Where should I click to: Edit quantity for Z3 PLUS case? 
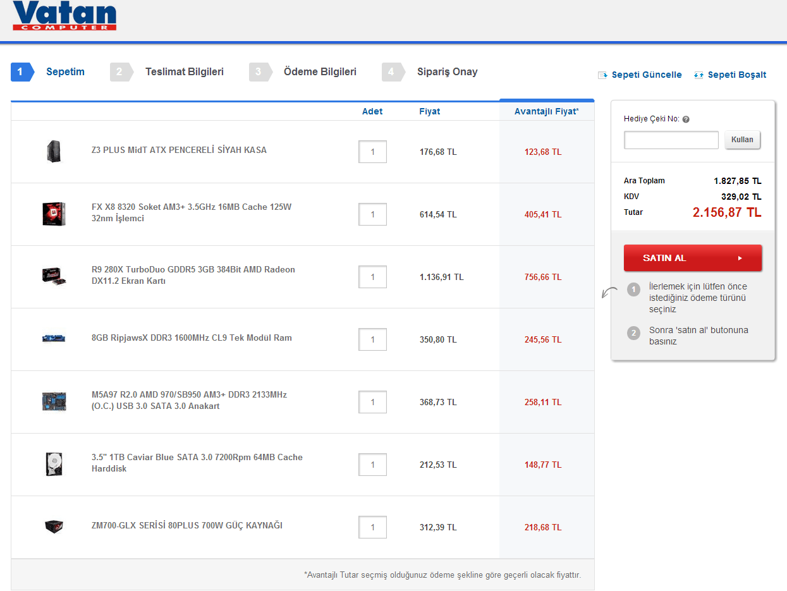coord(372,152)
